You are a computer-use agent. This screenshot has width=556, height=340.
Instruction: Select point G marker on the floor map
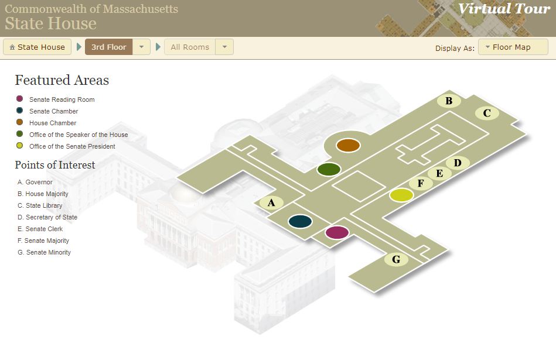[396, 259]
